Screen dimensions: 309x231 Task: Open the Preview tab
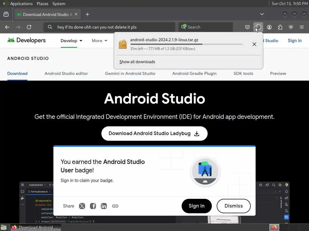coord(278,73)
